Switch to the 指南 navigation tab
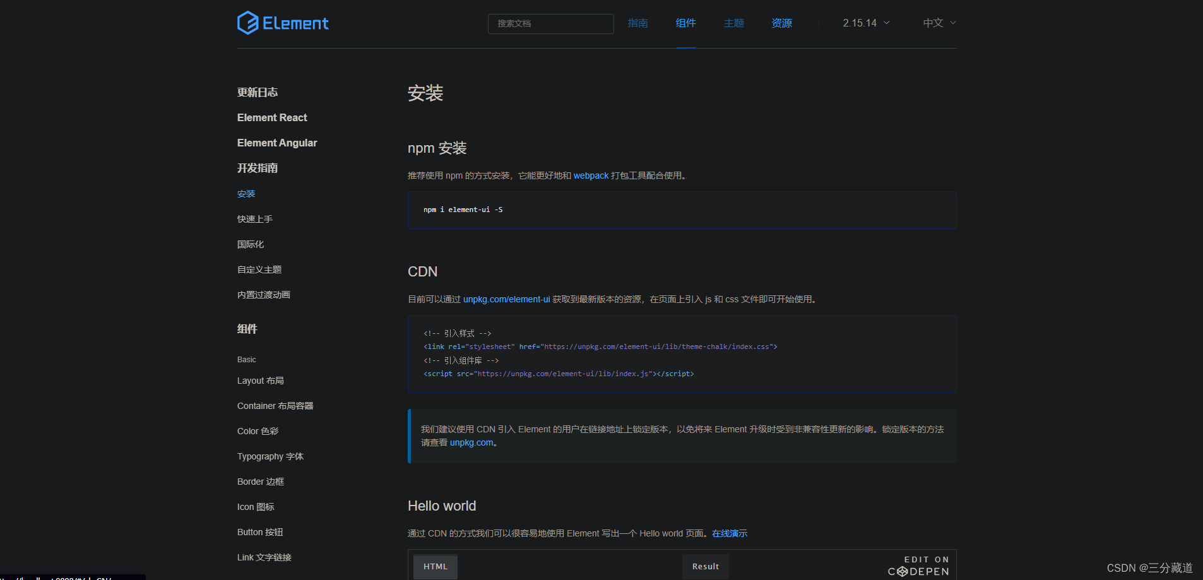Image resolution: width=1203 pixels, height=580 pixels. tap(637, 23)
